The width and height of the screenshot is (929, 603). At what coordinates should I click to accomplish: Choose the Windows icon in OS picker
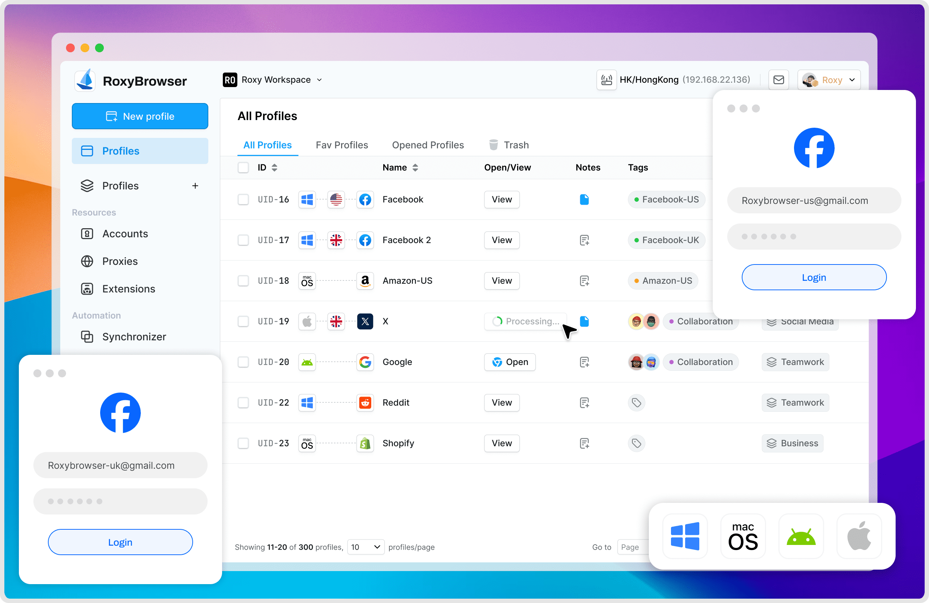click(x=685, y=537)
